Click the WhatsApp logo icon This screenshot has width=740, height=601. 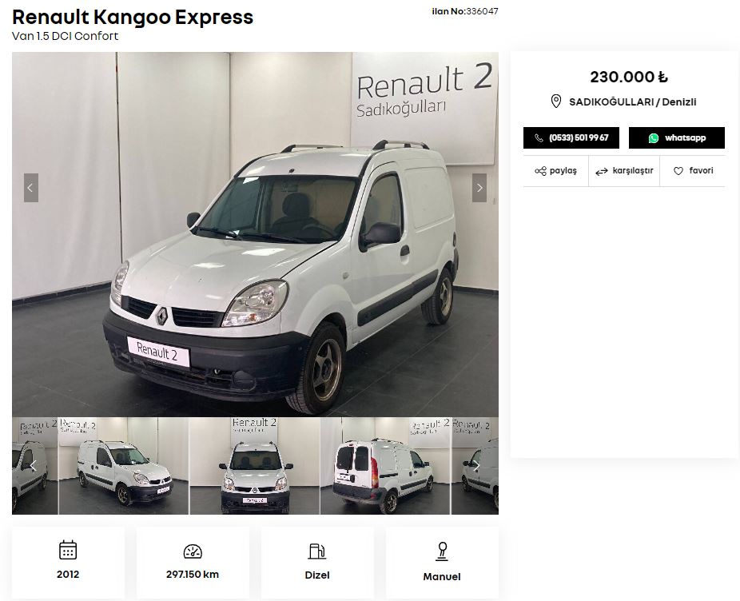click(654, 137)
